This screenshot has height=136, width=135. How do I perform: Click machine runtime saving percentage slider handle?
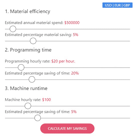coord(37,118)
